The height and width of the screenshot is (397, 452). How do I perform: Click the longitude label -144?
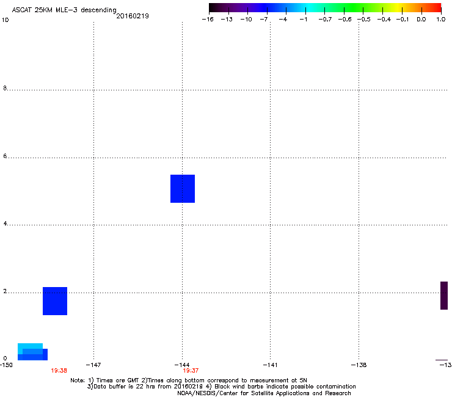coord(182,365)
